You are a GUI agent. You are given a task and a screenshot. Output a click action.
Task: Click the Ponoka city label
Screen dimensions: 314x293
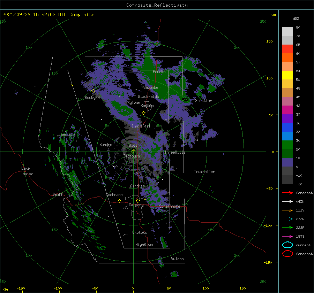click(159, 72)
